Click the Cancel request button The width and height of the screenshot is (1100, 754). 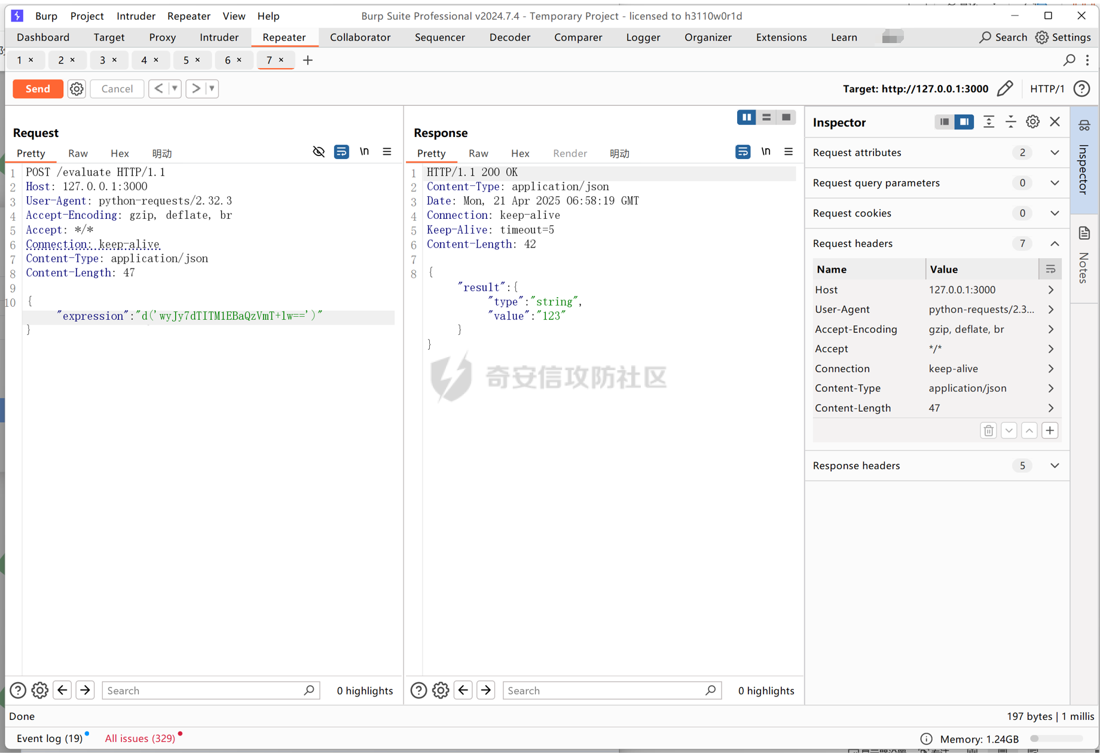117,88
